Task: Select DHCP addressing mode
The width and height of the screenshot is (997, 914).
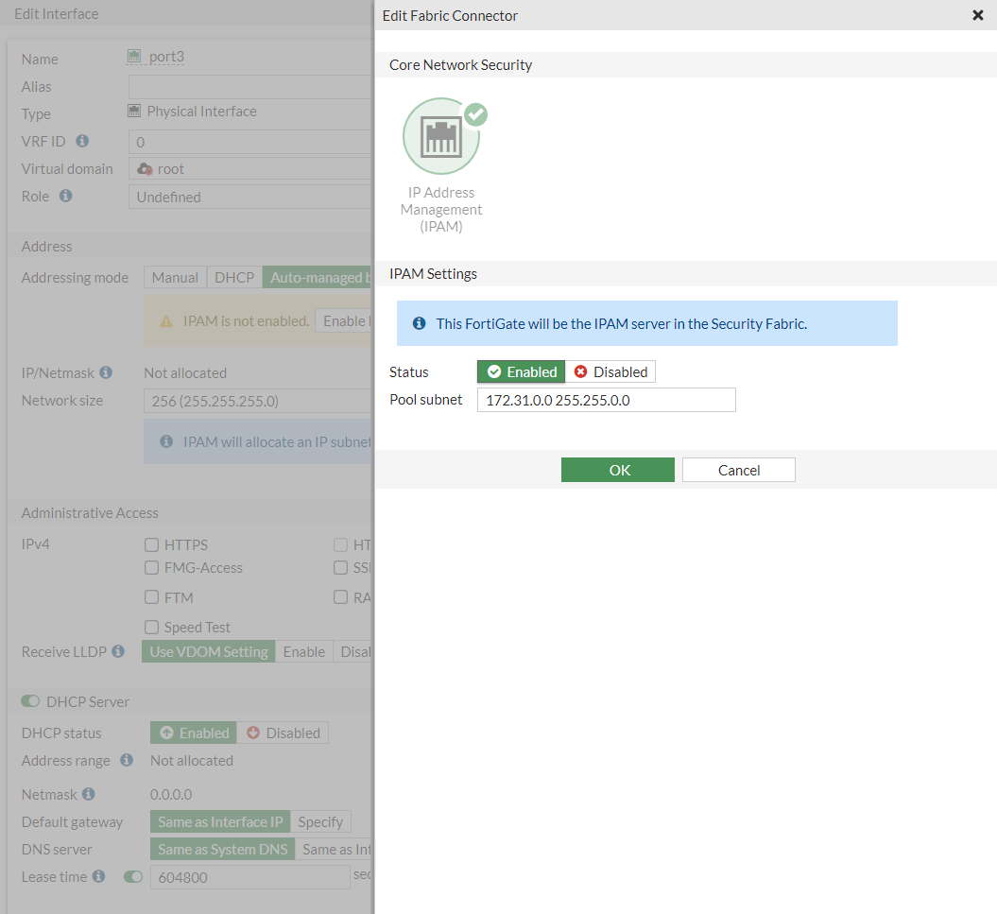Action: coord(234,277)
